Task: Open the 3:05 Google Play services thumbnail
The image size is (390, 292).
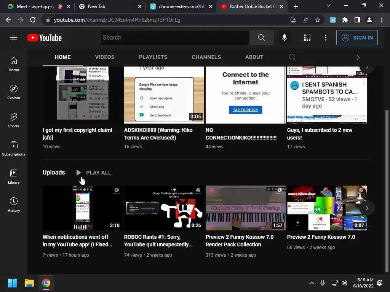Action: (164, 95)
